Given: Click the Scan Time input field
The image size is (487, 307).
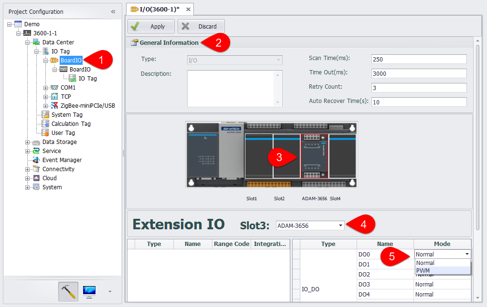Looking at the screenshot, I should [x=418, y=59].
